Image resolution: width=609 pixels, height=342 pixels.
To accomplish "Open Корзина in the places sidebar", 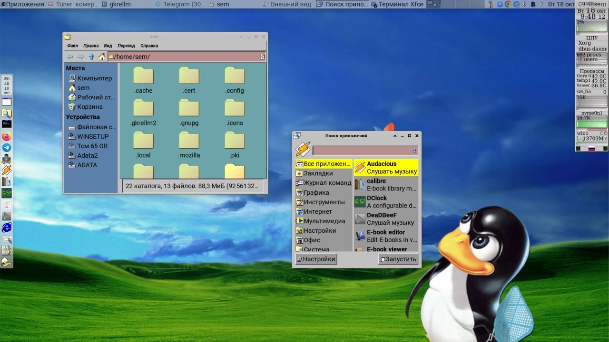I will click(x=86, y=107).
